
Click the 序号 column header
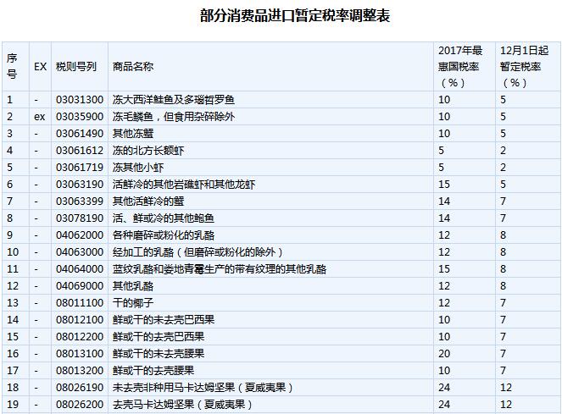(x=12, y=66)
